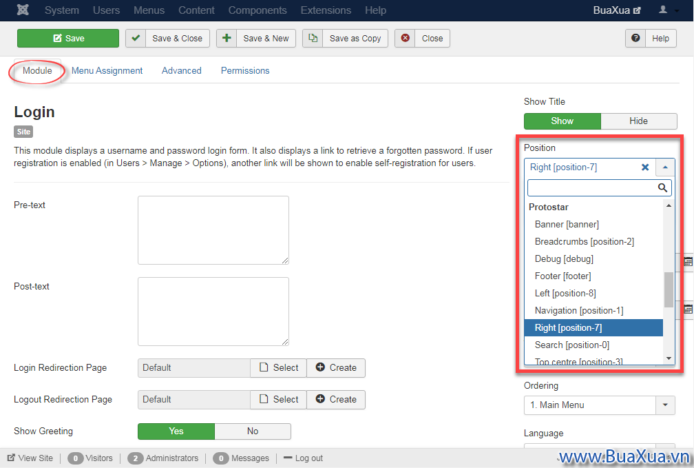Click Create for Login Redirection Page
Viewport: 694px width, 468px height.
click(x=336, y=368)
